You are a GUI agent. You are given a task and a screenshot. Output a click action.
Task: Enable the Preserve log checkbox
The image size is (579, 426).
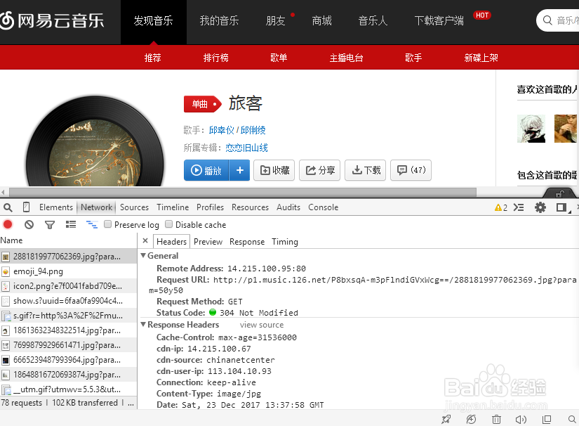pyautogui.click(x=108, y=224)
